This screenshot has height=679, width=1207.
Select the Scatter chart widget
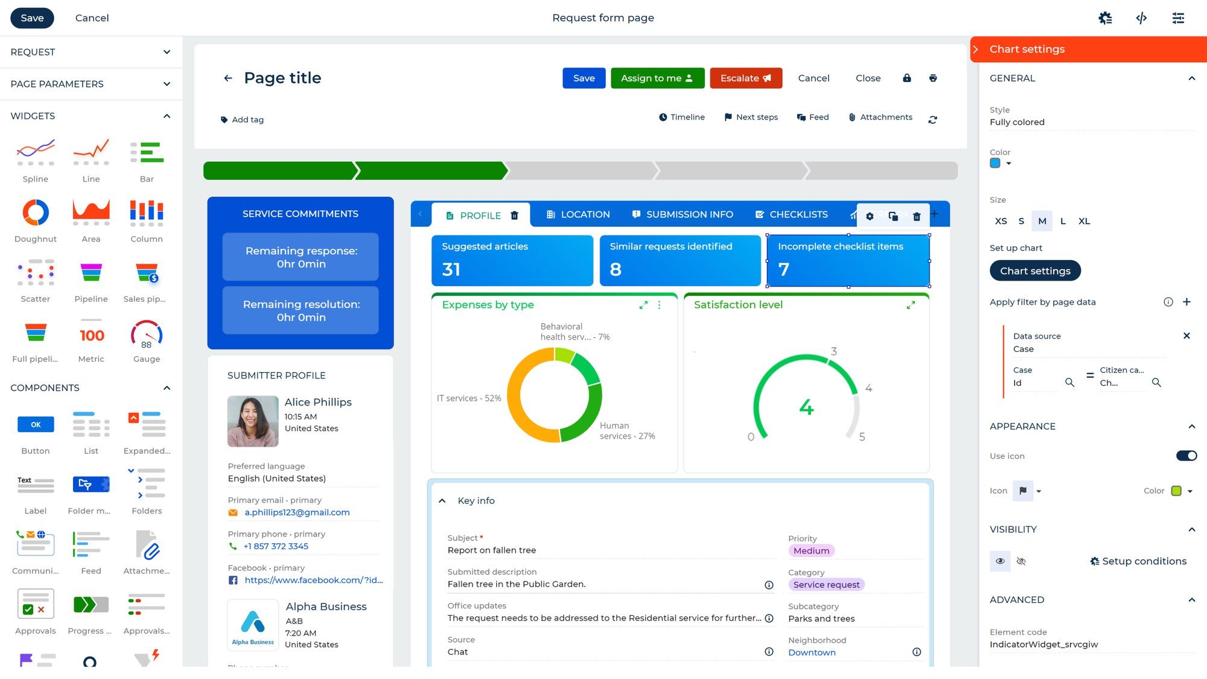click(x=36, y=280)
